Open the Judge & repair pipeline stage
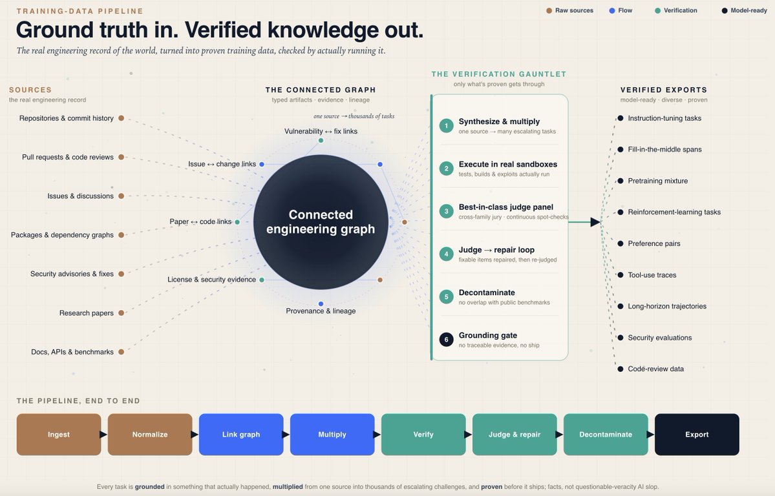775x496 pixels. click(x=515, y=434)
